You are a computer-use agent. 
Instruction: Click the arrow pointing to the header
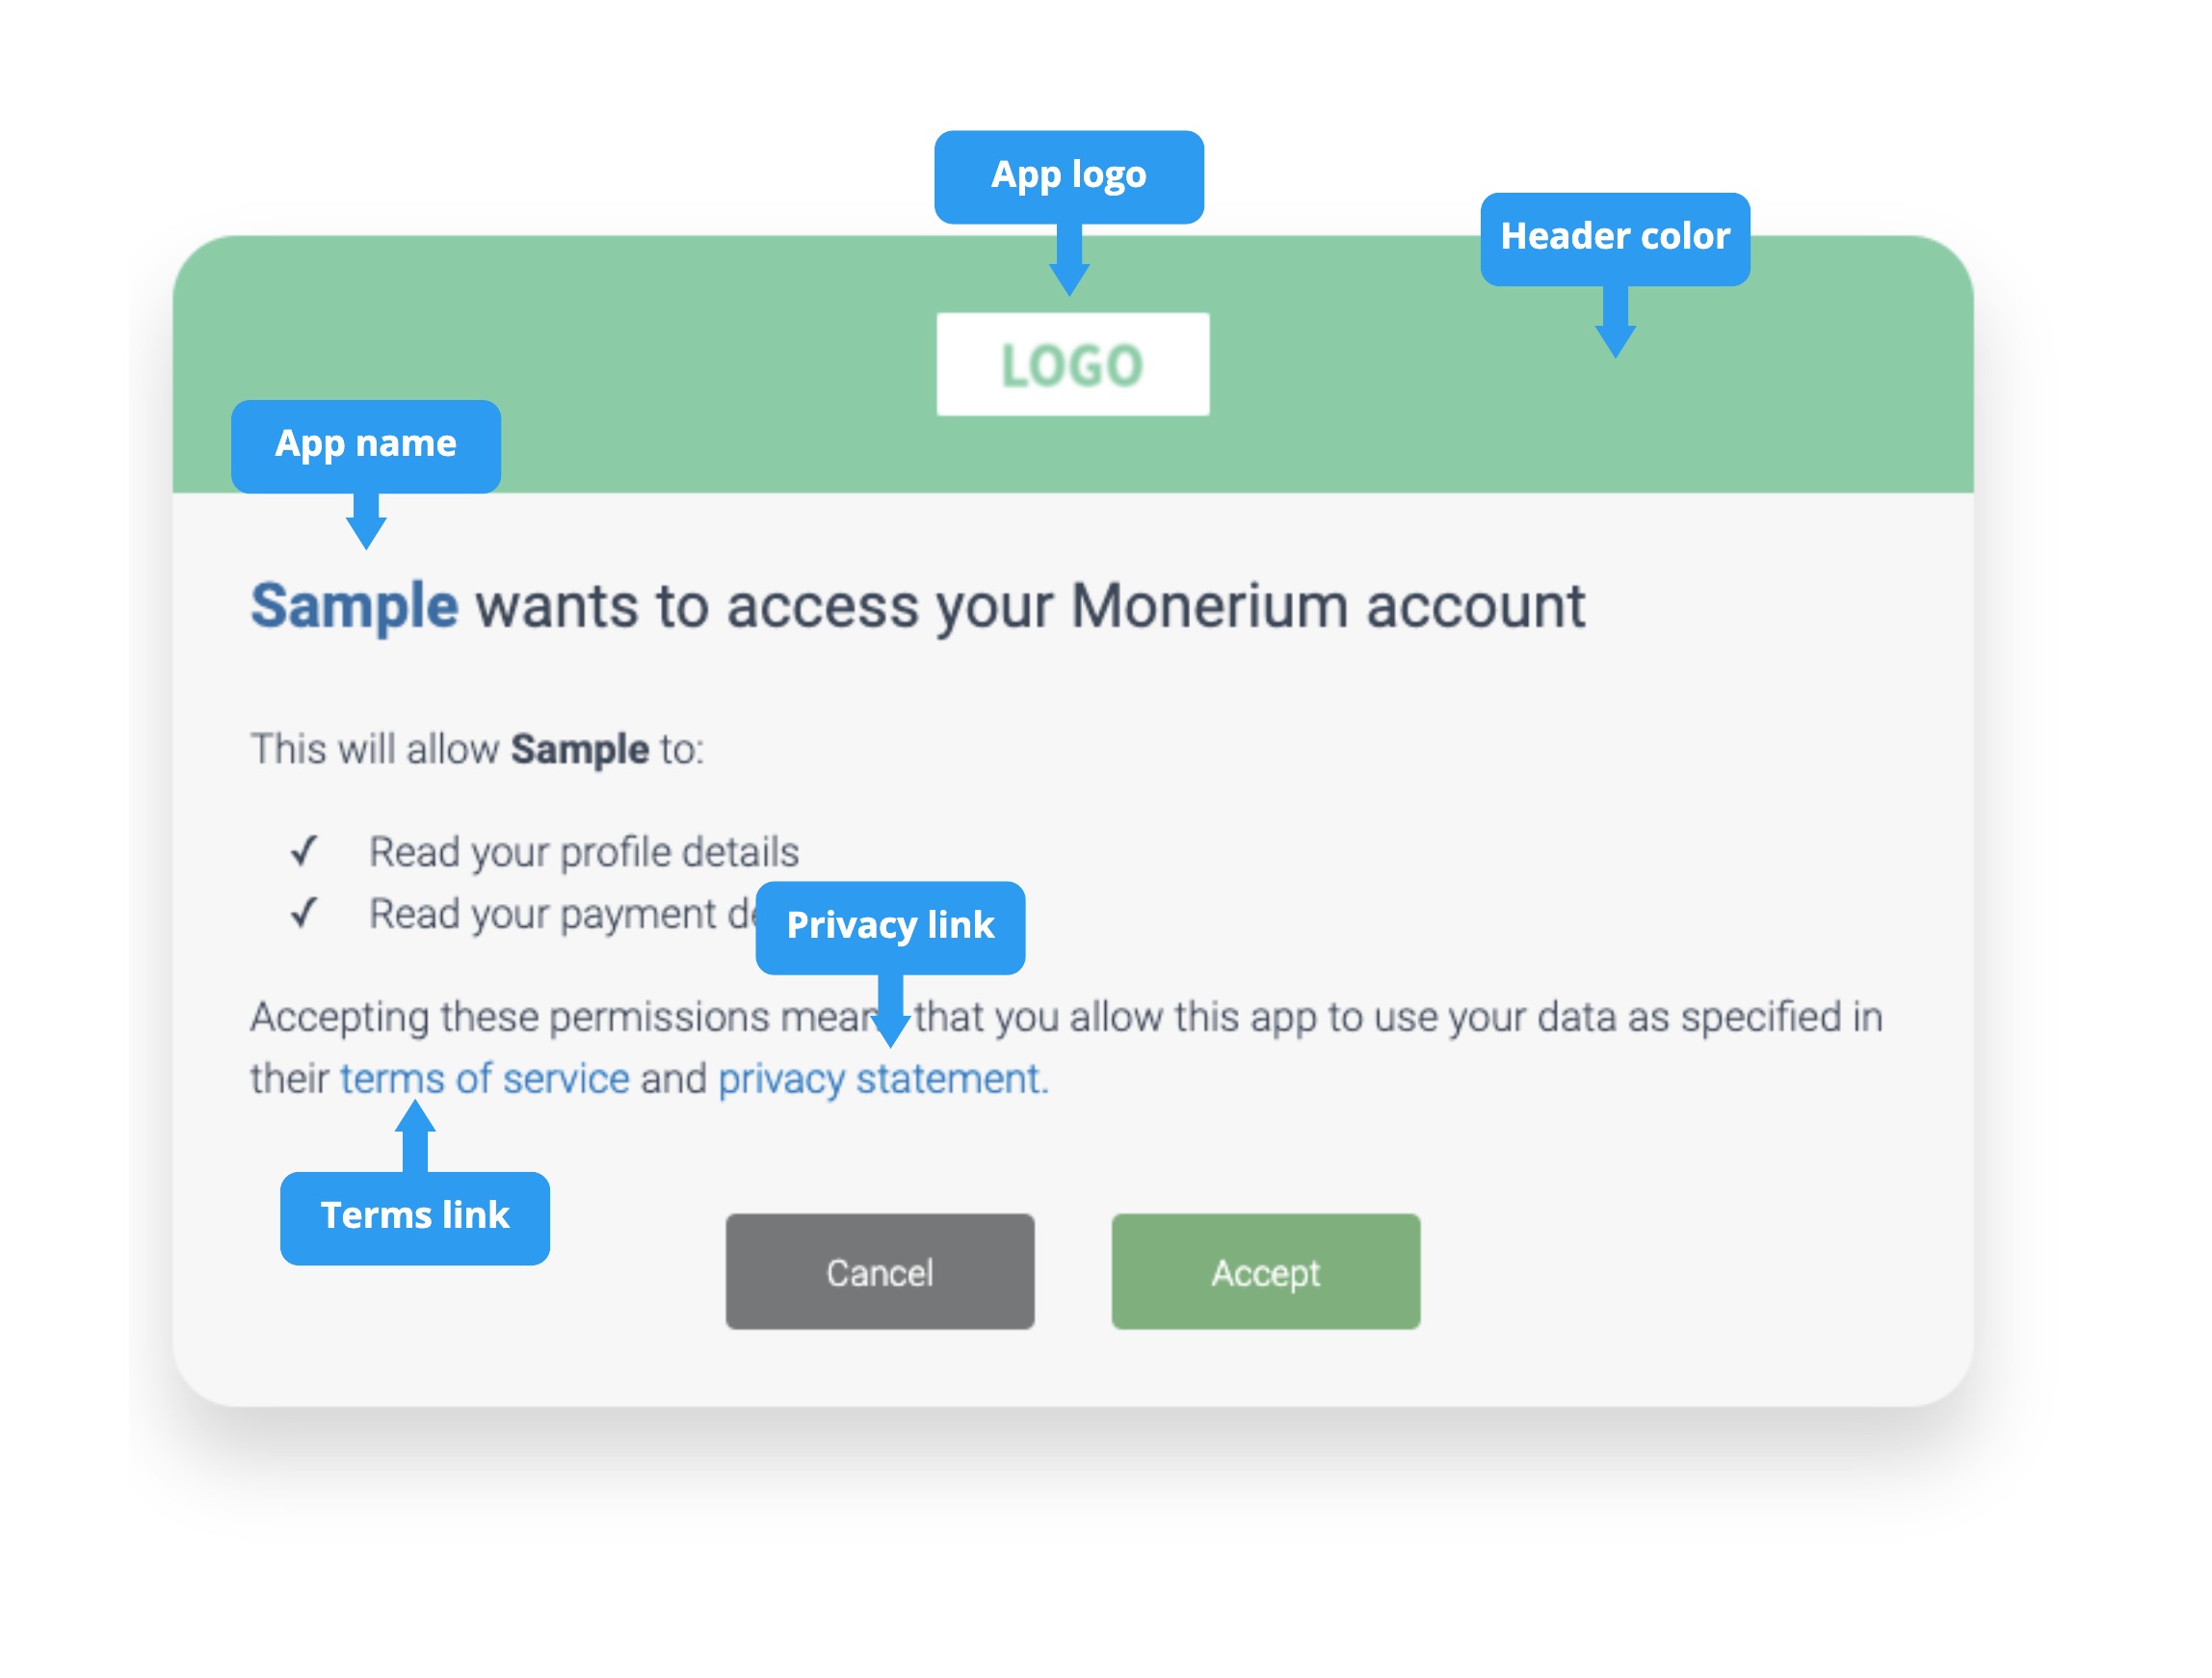pyautogui.click(x=1618, y=319)
